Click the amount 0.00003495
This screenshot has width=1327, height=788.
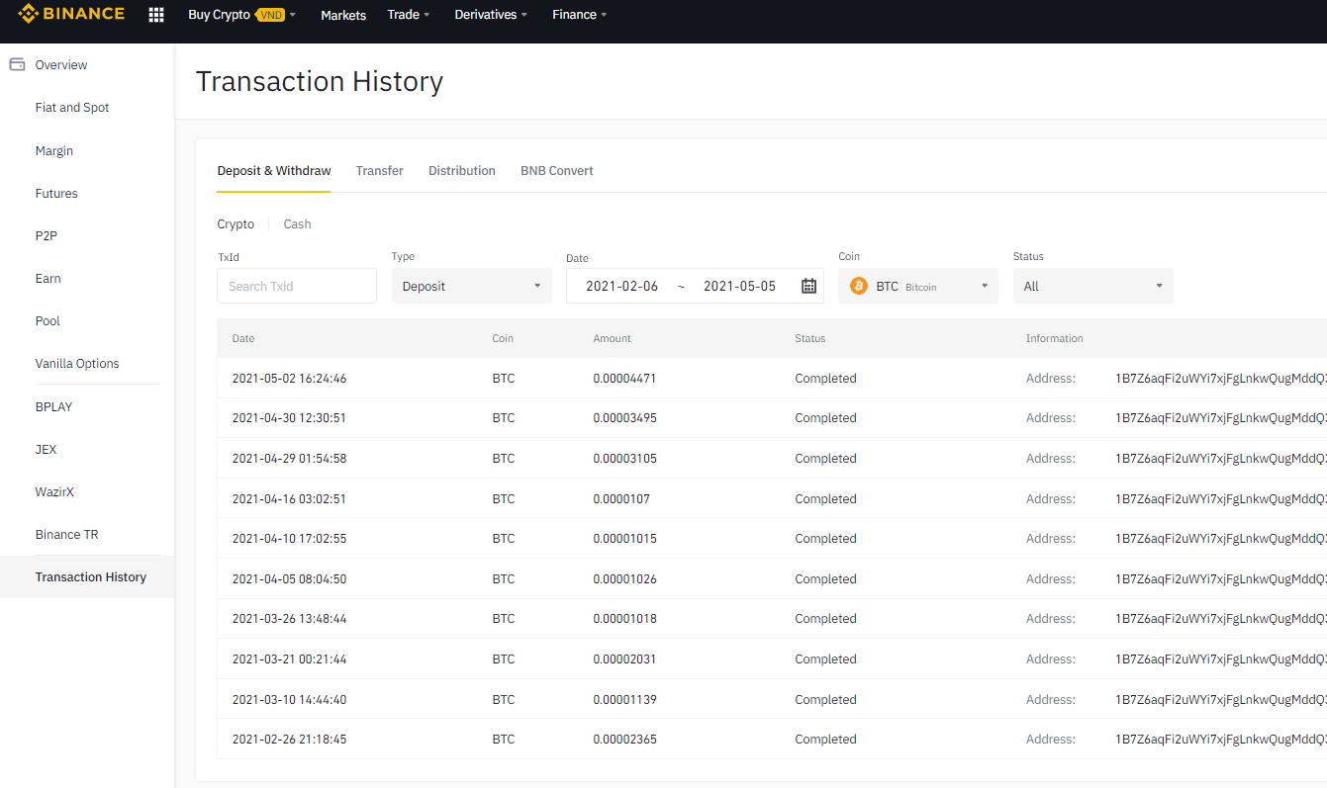pos(625,418)
